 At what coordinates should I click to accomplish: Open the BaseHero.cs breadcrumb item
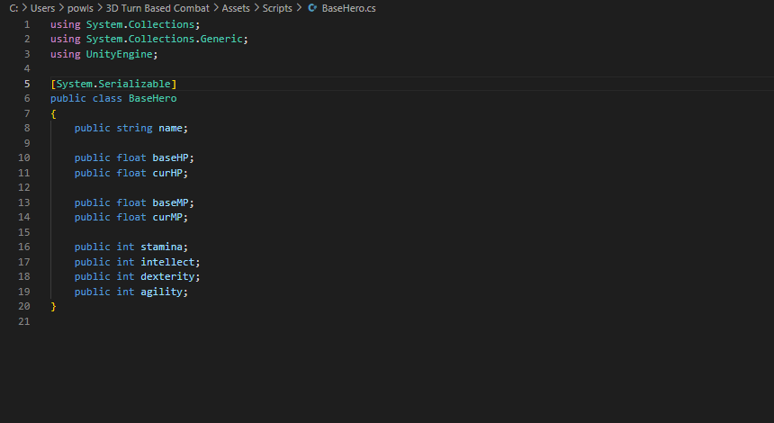pos(349,8)
